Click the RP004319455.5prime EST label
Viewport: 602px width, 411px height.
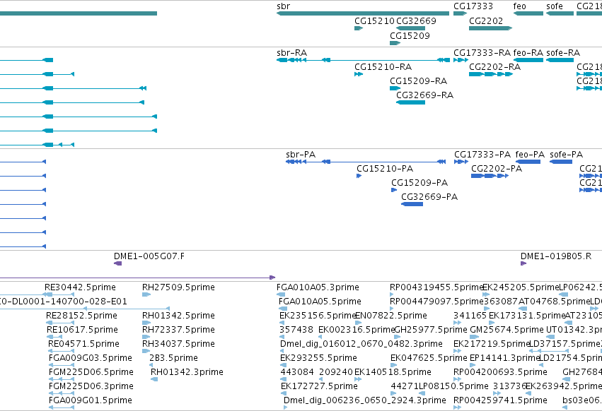coord(436,287)
